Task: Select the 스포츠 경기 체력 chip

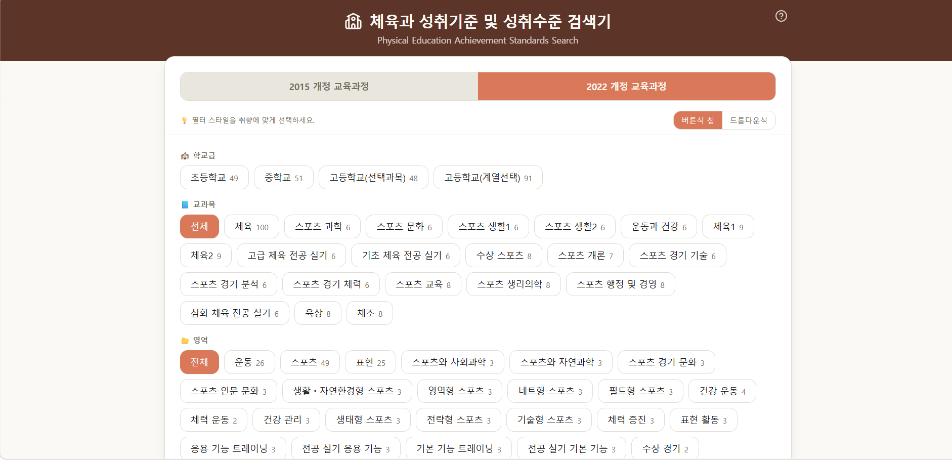Action: tap(331, 284)
